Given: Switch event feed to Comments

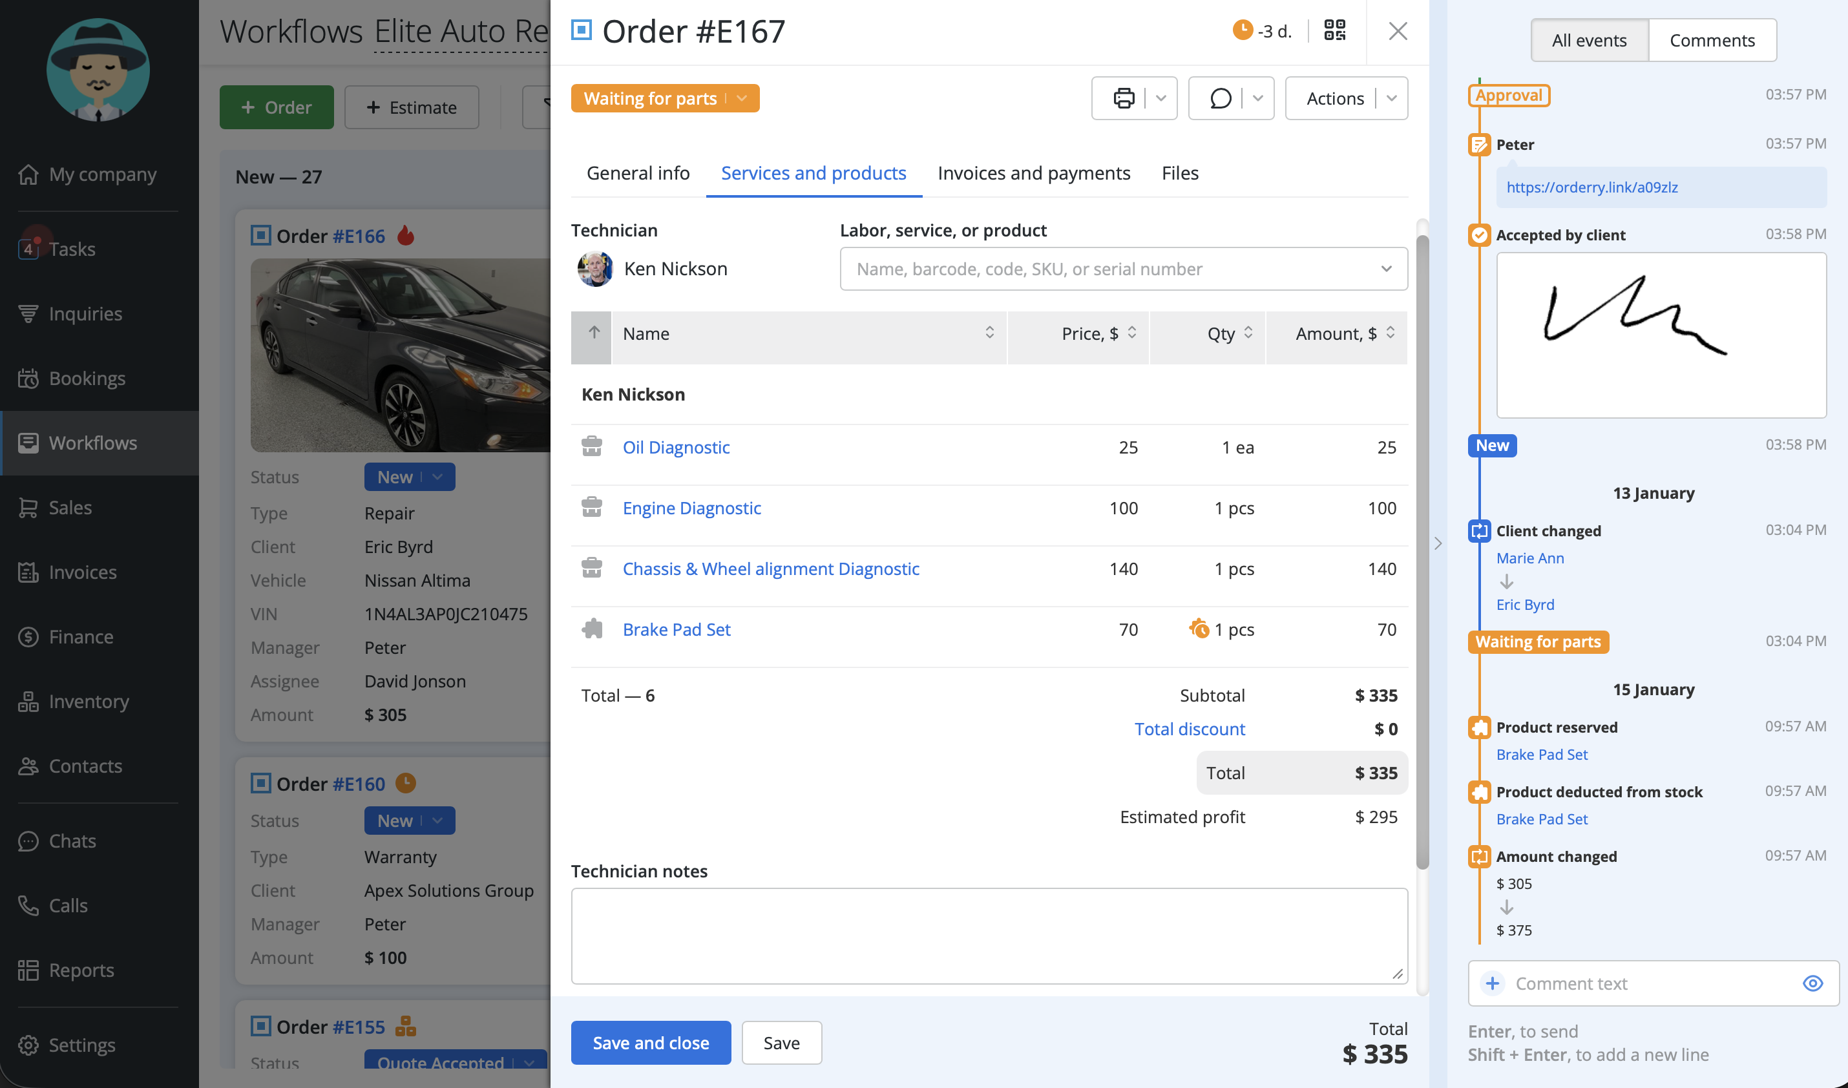Looking at the screenshot, I should tap(1712, 40).
